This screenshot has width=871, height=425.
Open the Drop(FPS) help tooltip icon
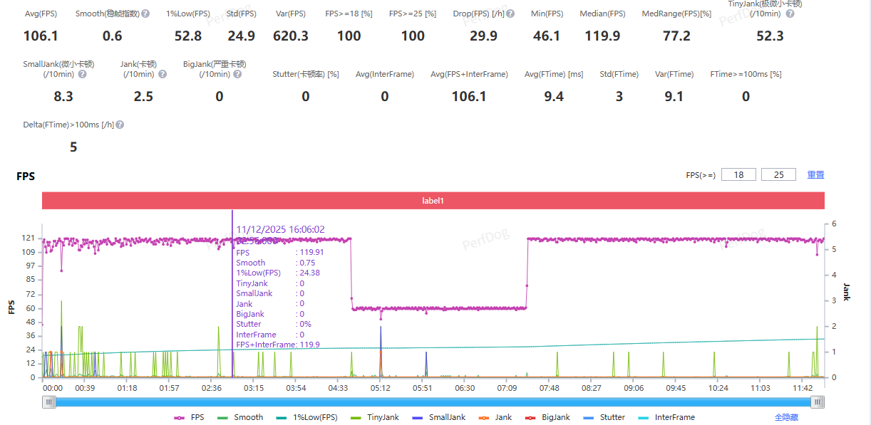(510, 14)
